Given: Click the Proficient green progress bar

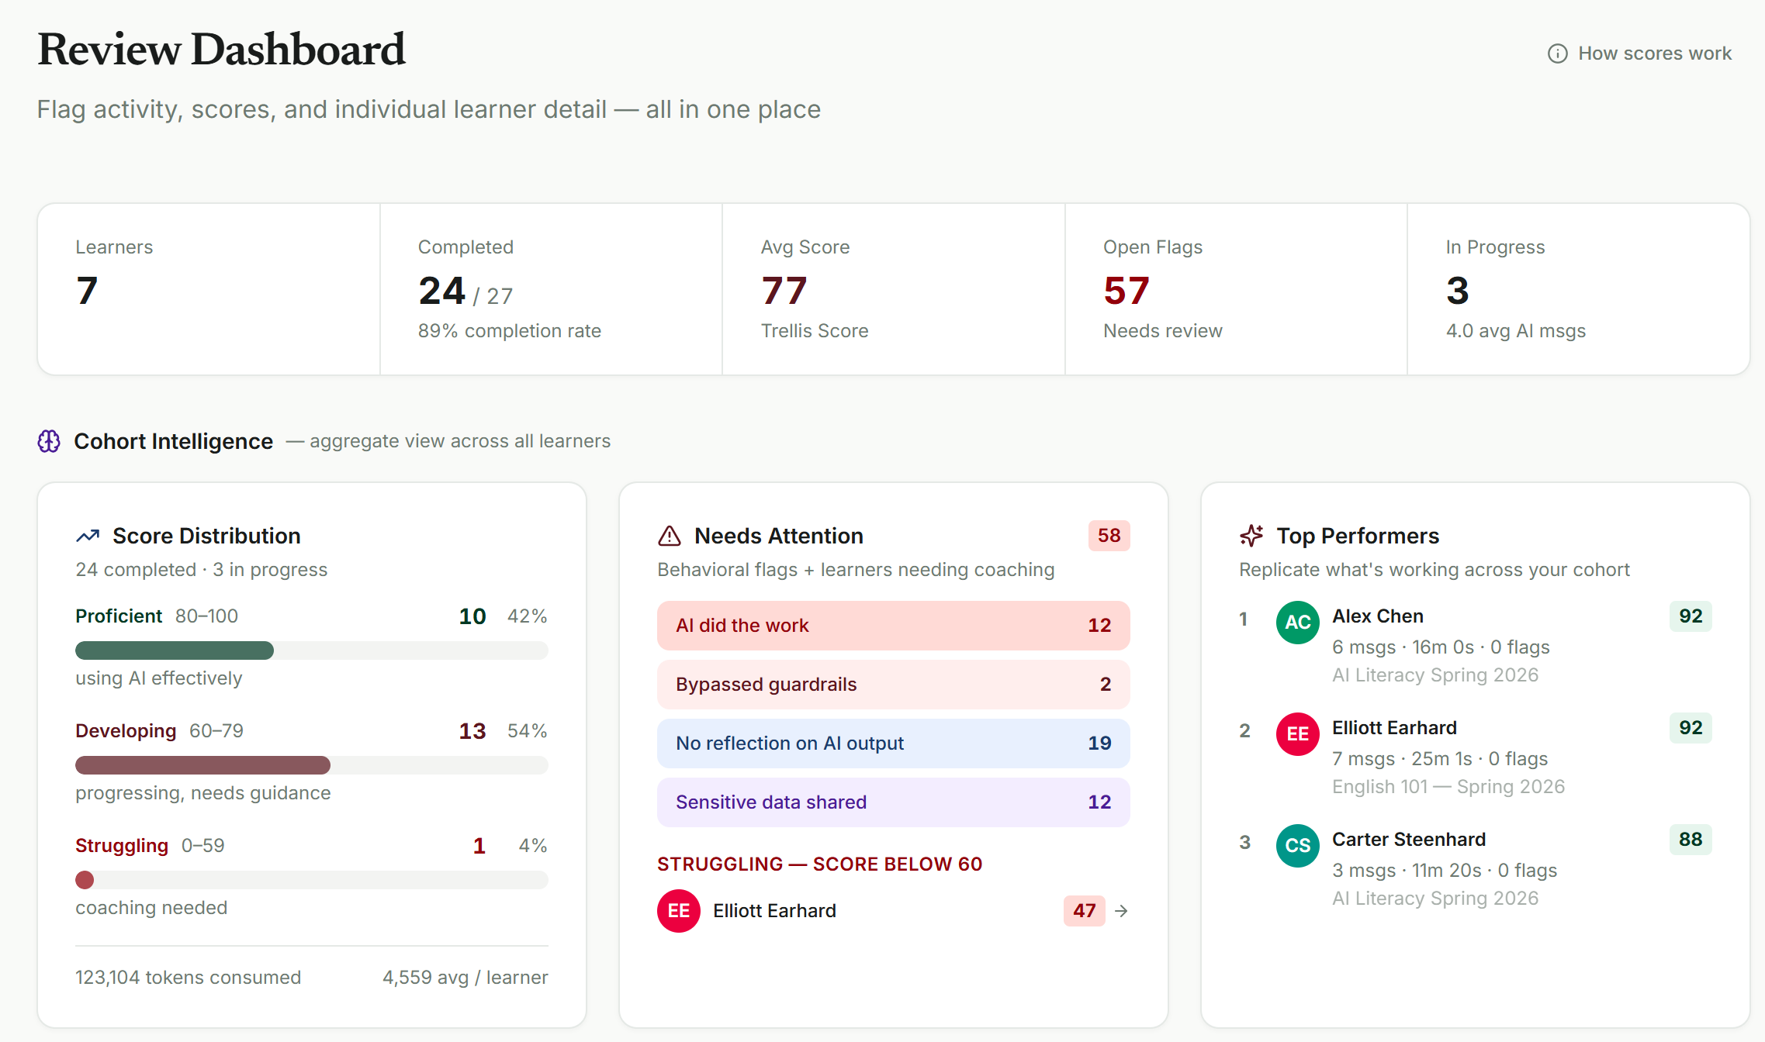Looking at the screenshot, I should tap(175, 650).
